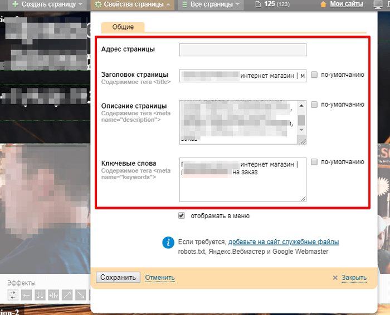The width and height of the screenshot is (390, 315).
Task: Tick по-умолчанию for Ключевые слова
Action: [314, 162]
